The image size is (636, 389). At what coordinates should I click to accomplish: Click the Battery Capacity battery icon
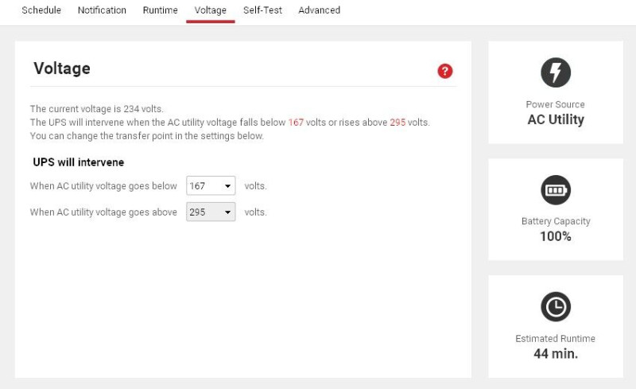click(x=555, y=190)
